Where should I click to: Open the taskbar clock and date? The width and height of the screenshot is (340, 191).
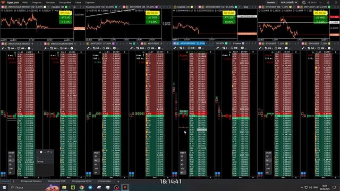tap(325, 187)
